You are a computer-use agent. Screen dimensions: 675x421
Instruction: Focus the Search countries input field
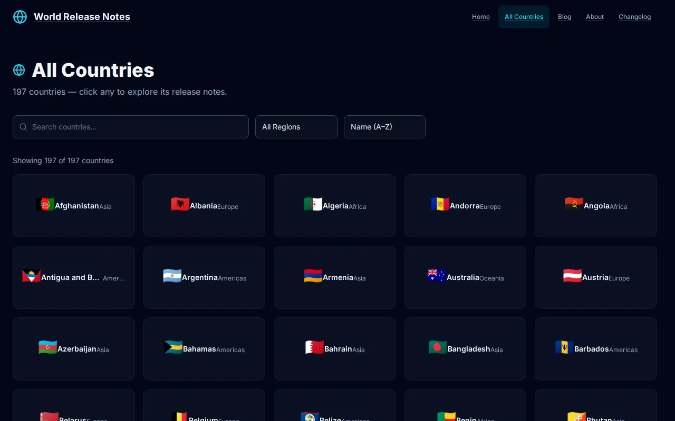coord(131,127)
